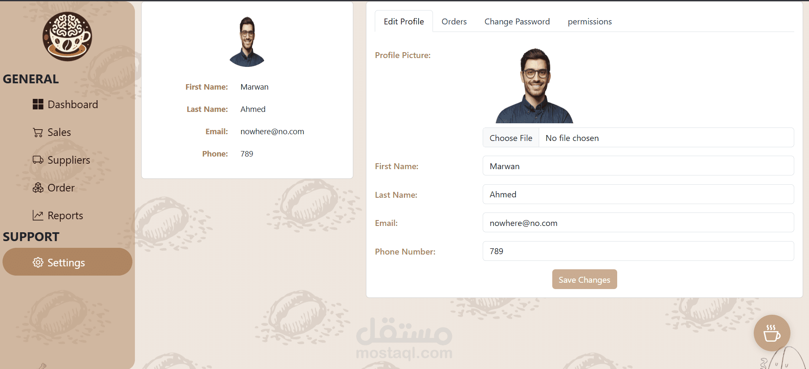
Task: Focus the First Name input field
Action: (638, 166)
